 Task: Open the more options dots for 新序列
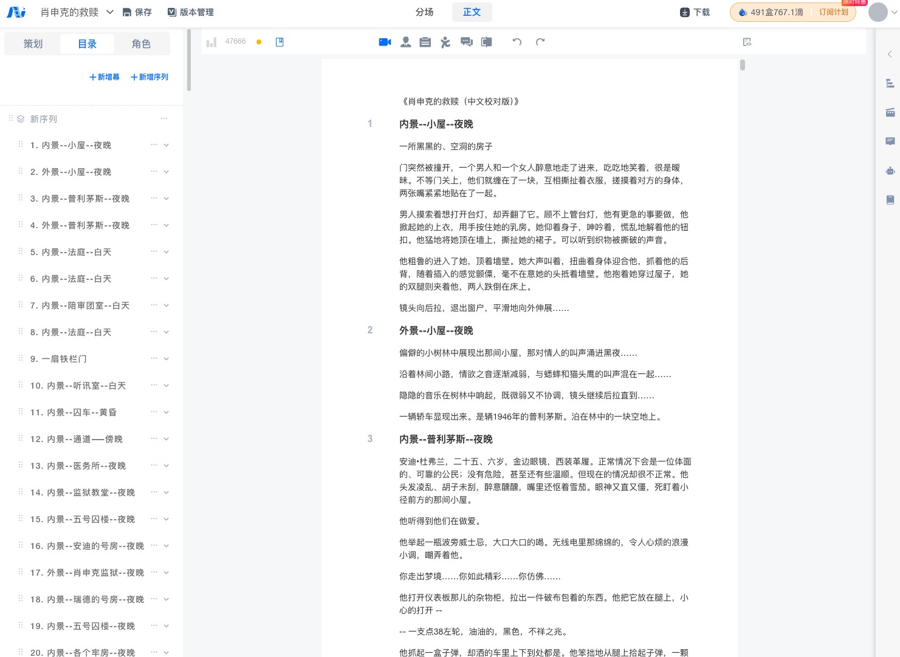163,118
